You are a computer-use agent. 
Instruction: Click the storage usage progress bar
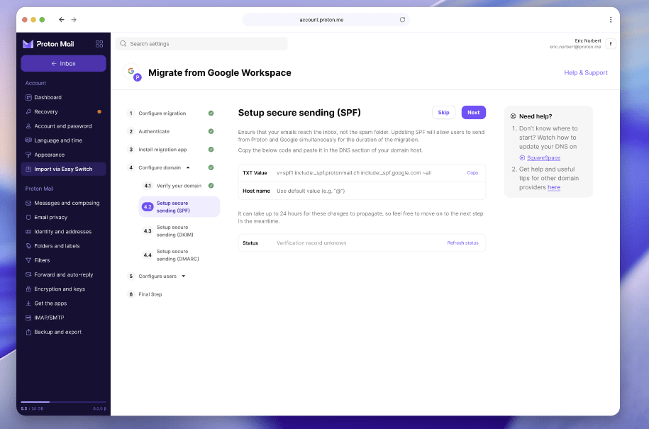[63, 401]
